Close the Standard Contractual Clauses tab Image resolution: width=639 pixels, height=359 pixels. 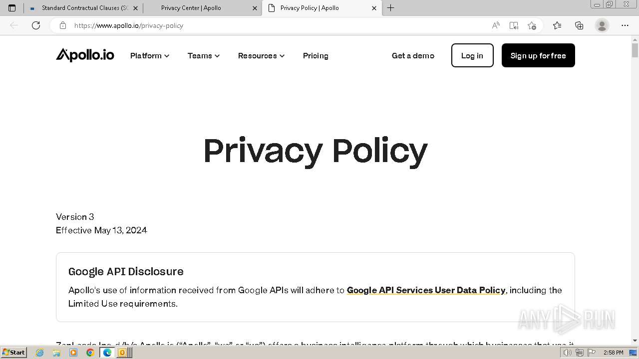[x=135, y=8]
